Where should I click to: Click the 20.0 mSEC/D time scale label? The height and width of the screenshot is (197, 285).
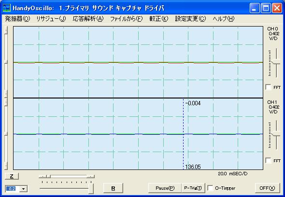point(233,173)
